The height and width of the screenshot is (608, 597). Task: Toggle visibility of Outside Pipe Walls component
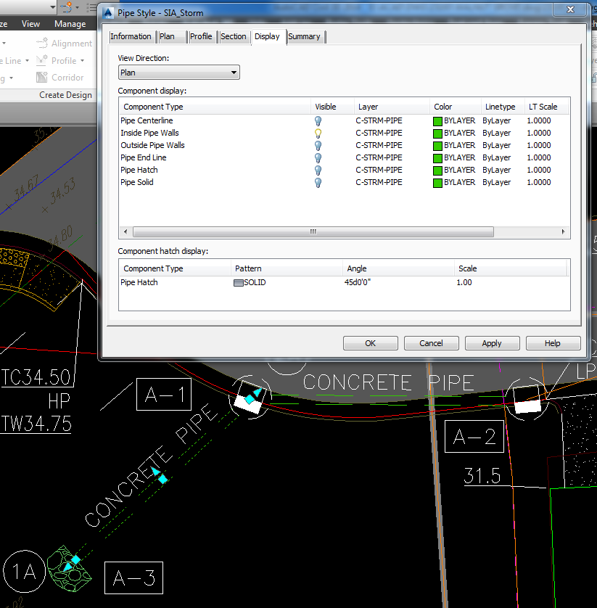[318, 145]
